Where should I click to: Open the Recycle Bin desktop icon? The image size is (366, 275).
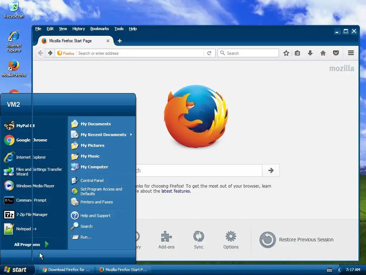(14, 10)
